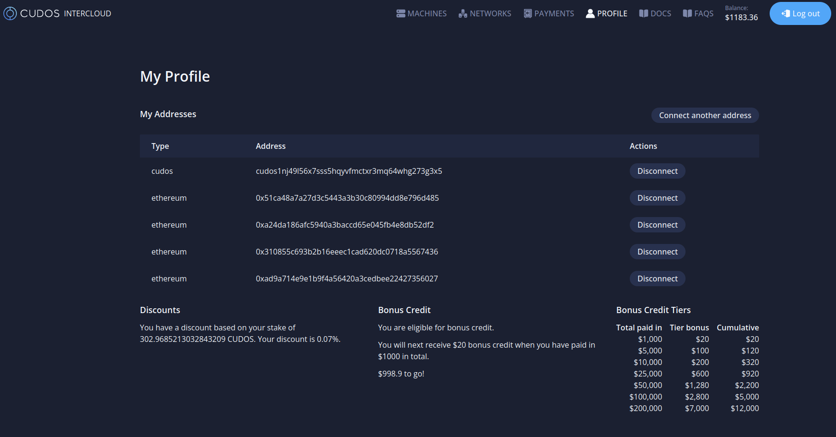This screenshot has height=437, width=836.
Task: Go to the NETWORKS page
Action: click(x=485, y=13)
